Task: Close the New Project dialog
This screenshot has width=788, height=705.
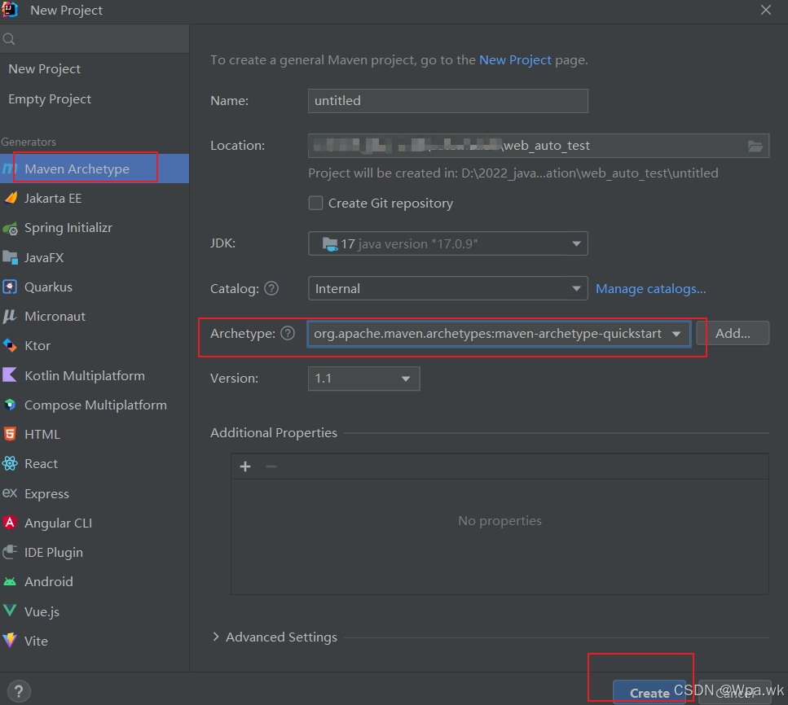Action: (765, 10)
